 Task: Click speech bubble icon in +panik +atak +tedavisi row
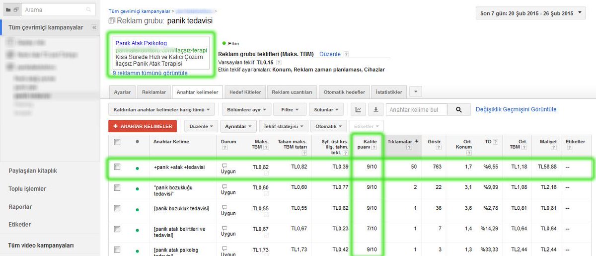pos(224,166)
